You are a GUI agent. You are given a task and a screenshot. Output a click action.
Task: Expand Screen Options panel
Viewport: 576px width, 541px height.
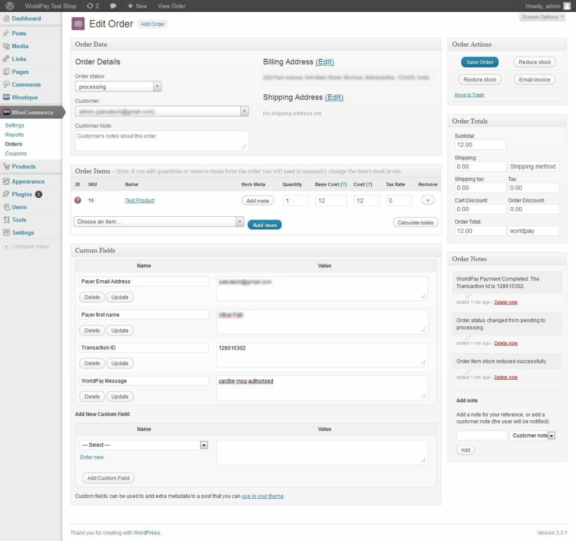(x=542, y=17)
